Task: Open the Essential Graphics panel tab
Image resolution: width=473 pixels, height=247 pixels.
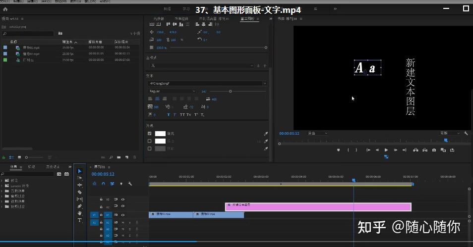Action: click(247, 19)
